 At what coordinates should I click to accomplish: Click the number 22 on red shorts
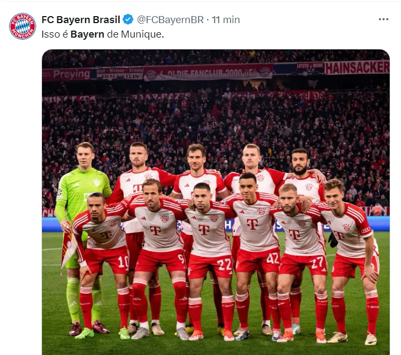click(x=224, y=265)
